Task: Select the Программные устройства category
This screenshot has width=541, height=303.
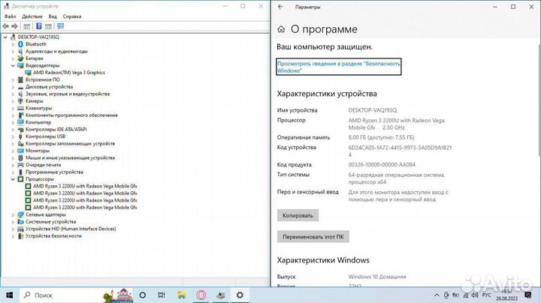Action: coord(54,172)
